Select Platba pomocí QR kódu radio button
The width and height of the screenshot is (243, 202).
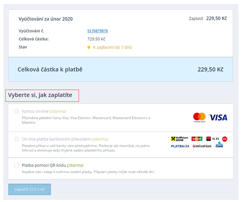tap(16, 165)
